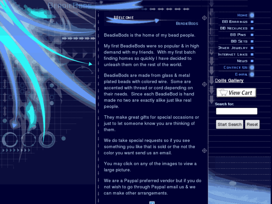Open the Contact Us page

pos(235,67)
